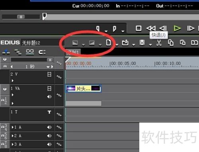Adjust the timeline zoom slider handle
The width and height of the screenshot is (199, 152).
(50, 60)
